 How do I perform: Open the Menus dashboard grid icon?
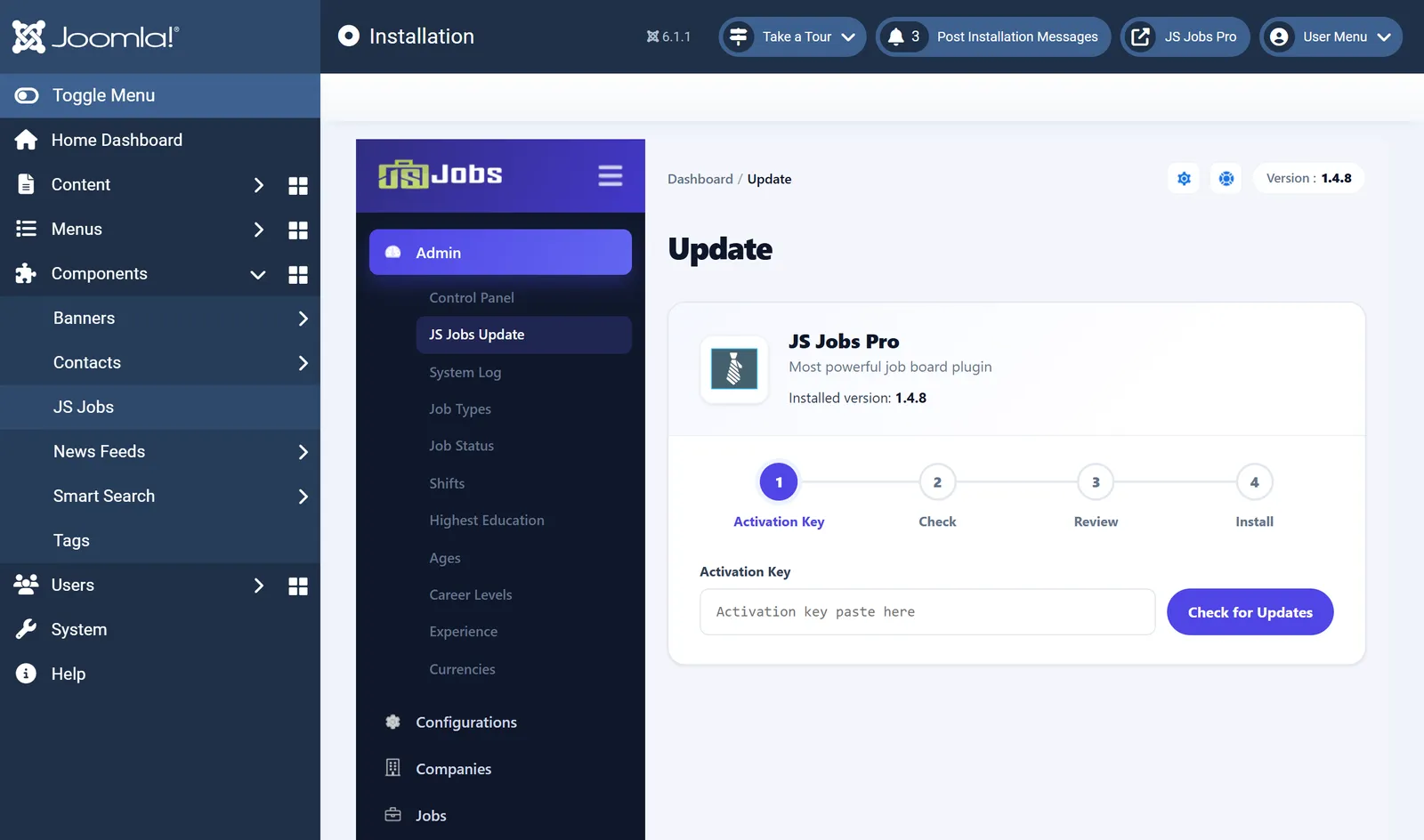298,230
